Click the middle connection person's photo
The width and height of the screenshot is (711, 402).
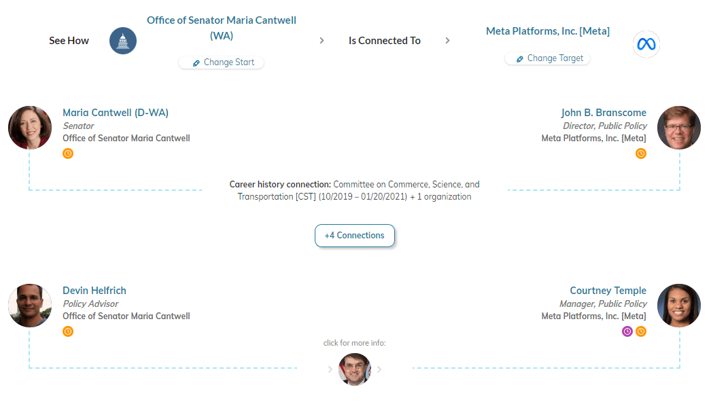[x=355, y=369]
